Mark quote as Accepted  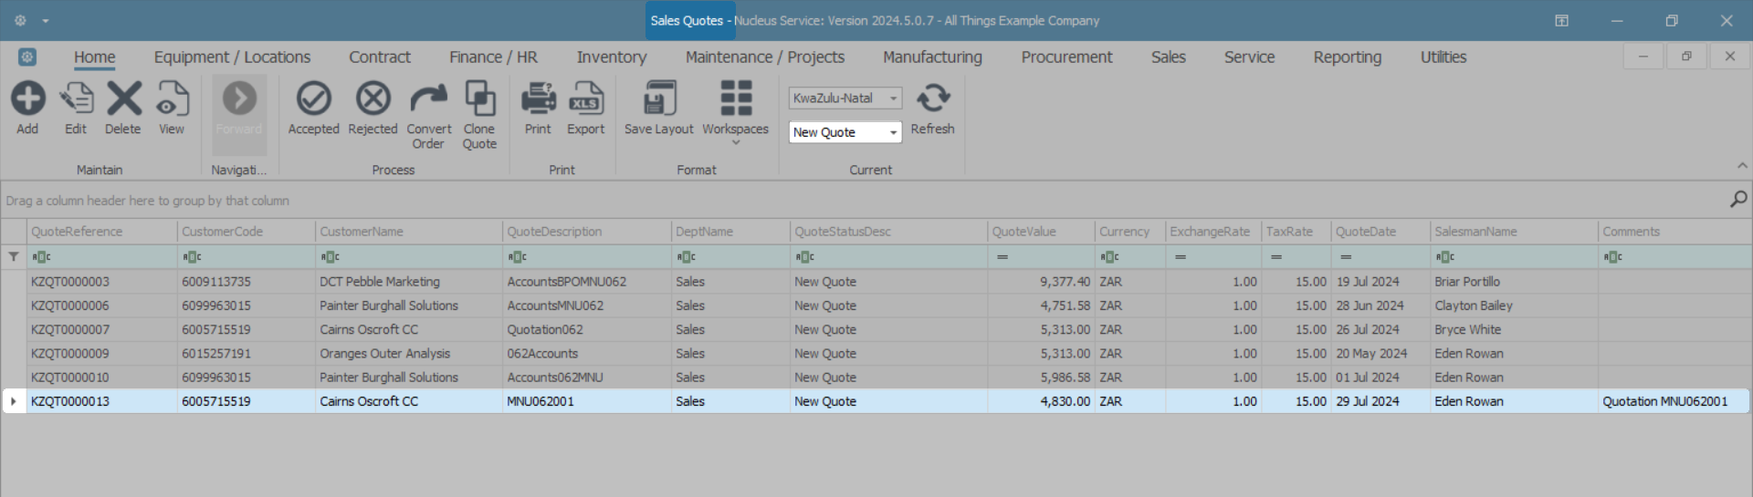click(313, 99)
